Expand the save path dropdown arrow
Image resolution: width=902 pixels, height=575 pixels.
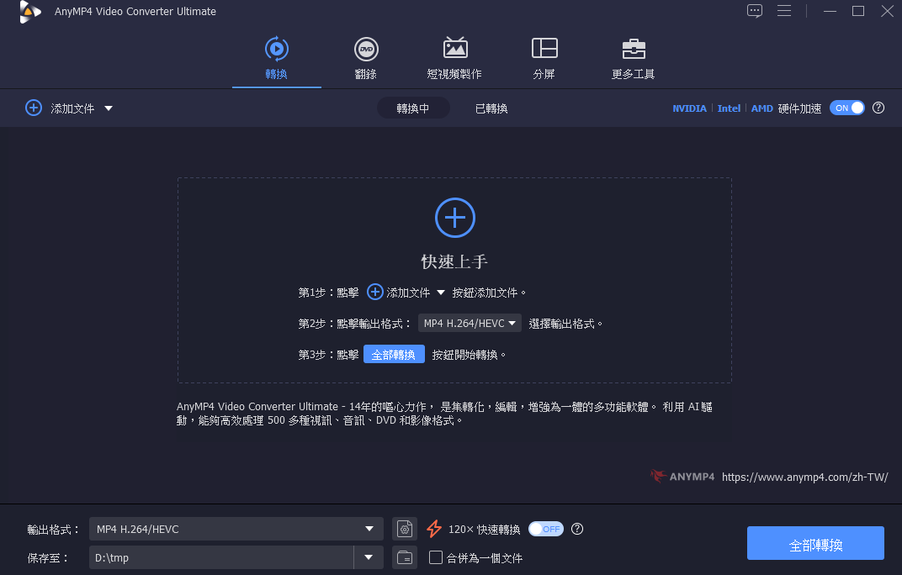[x=369, y=557]
